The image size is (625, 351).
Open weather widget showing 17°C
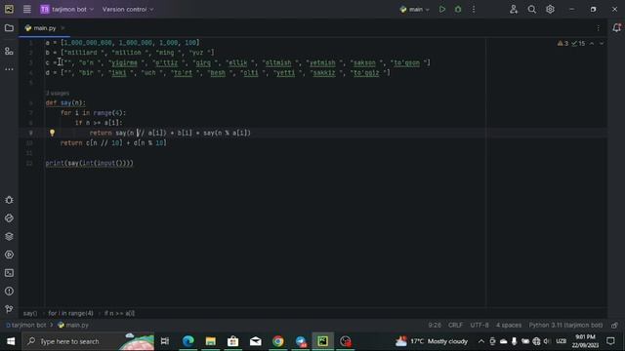click(432, 341)
